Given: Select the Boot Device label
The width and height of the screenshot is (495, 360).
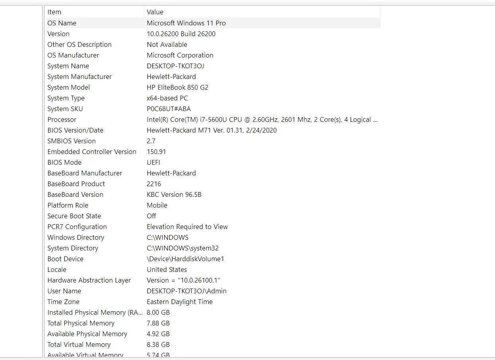Looking at the screenshot, I should tap(65, 259).
